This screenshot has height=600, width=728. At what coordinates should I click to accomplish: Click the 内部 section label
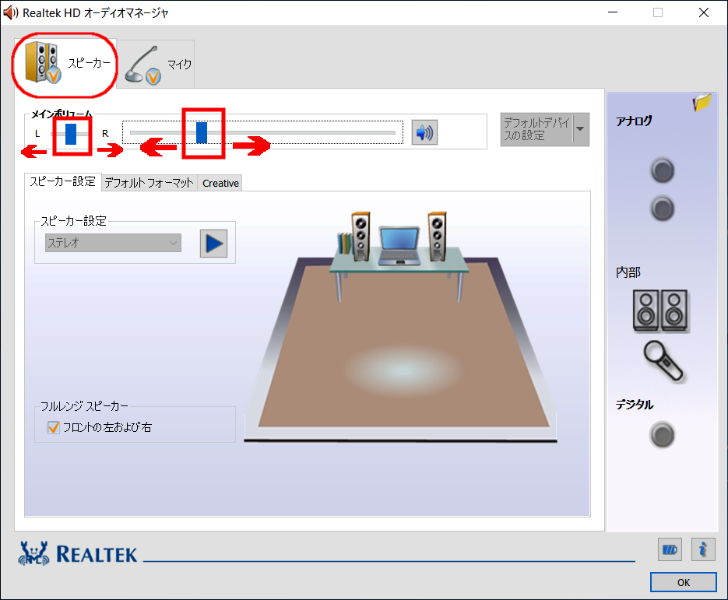click(x=628, y=272)
